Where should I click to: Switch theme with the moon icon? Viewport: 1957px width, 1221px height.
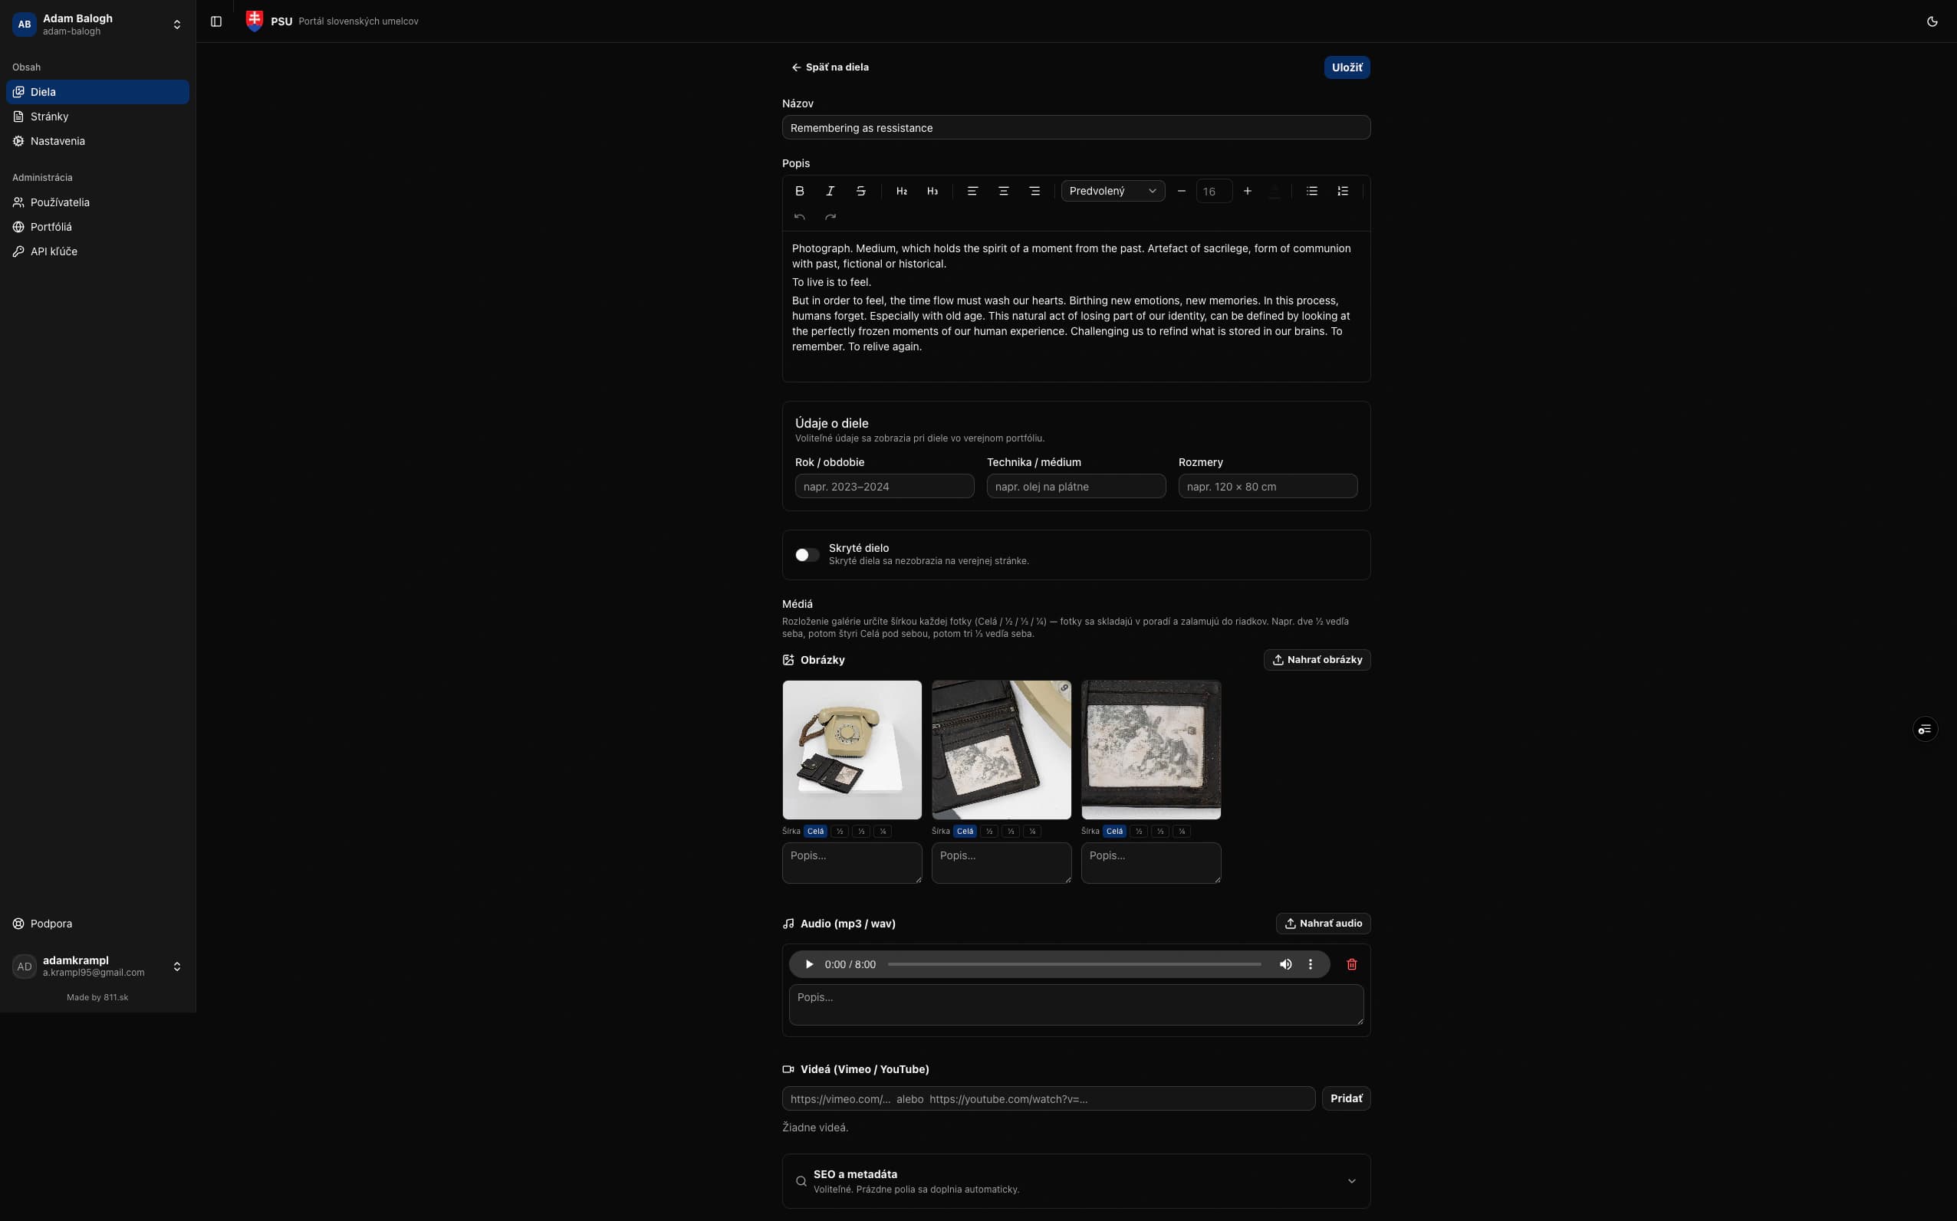[x=1932, y=21]
